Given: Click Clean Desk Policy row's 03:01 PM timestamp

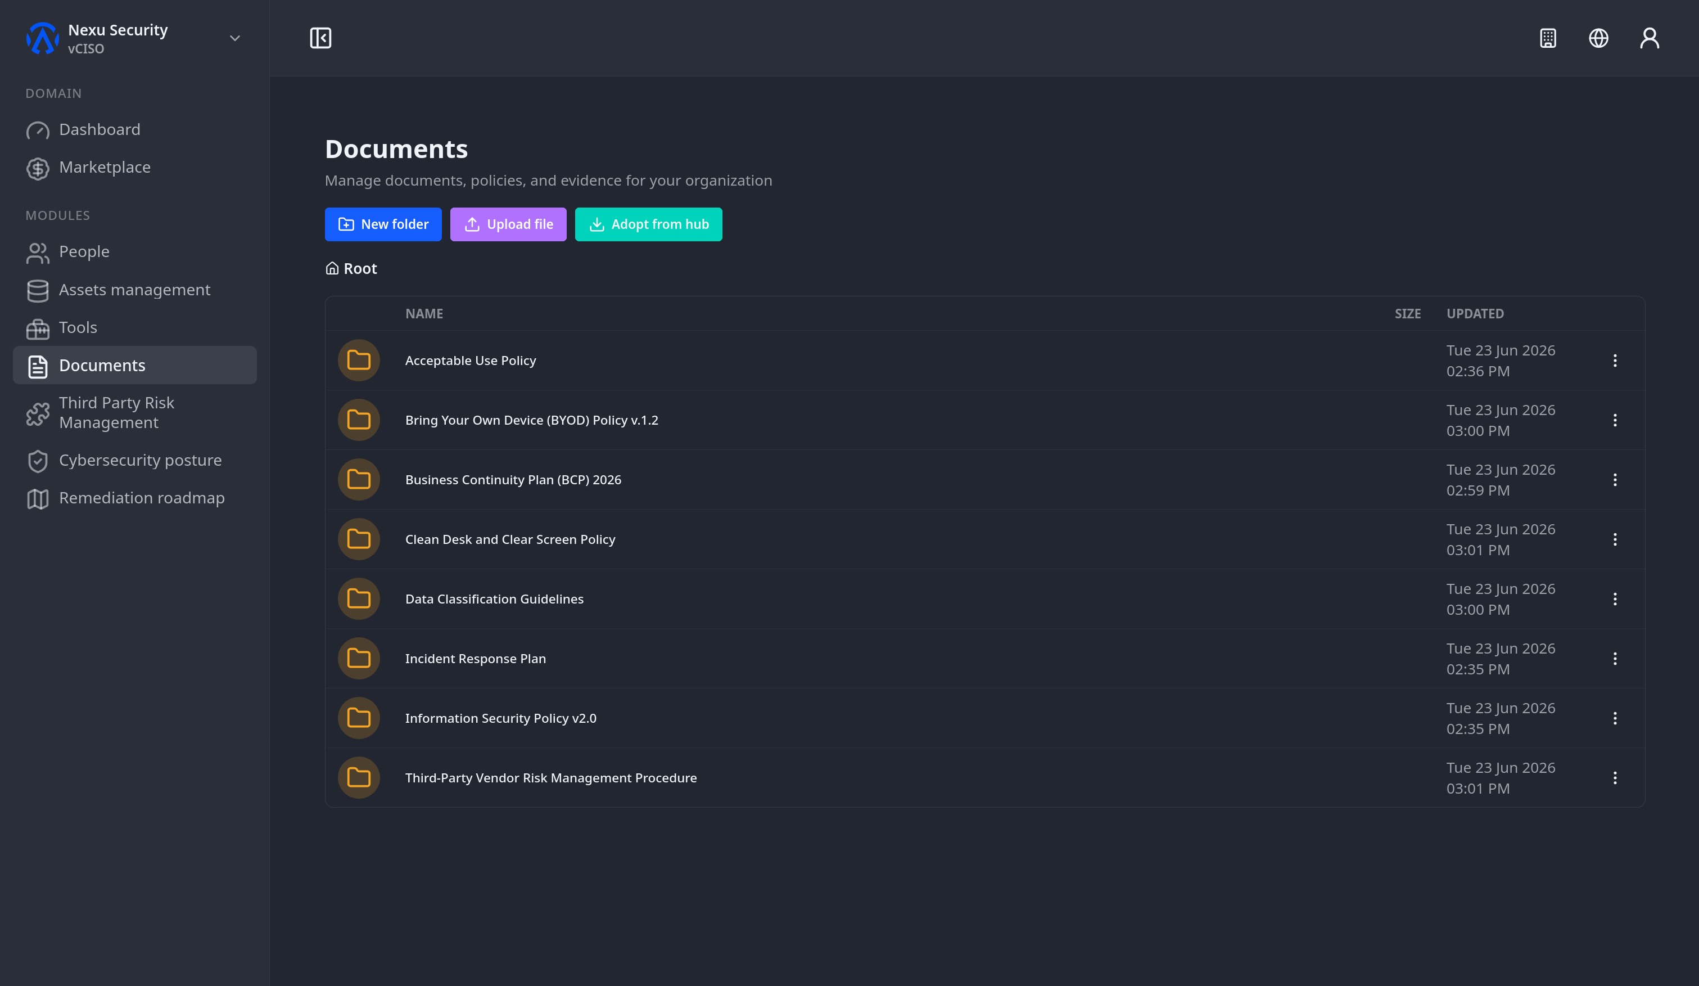Looking at the screenshot, I should pos(1478,550).
